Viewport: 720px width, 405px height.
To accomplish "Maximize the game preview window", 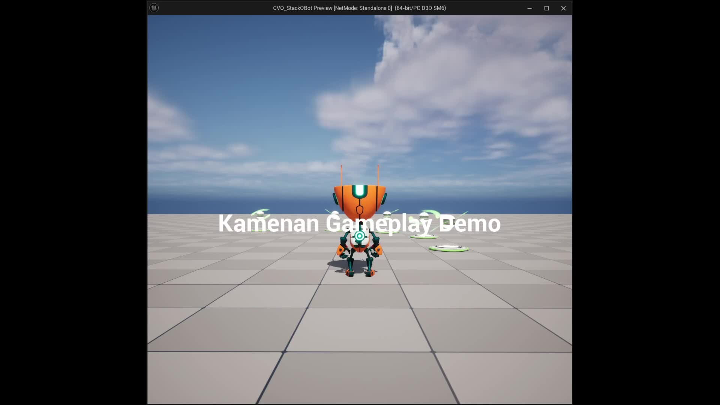I will 546,8.
